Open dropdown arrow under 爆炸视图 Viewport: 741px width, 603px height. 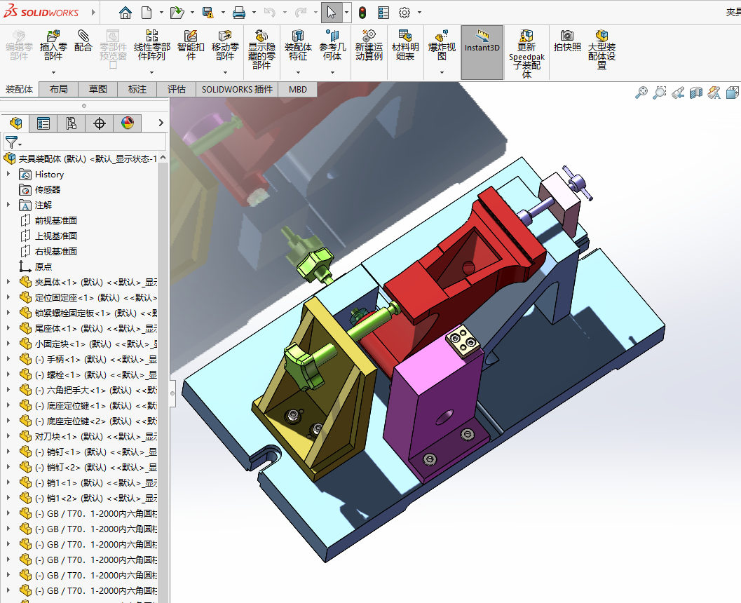pos(442,72)
